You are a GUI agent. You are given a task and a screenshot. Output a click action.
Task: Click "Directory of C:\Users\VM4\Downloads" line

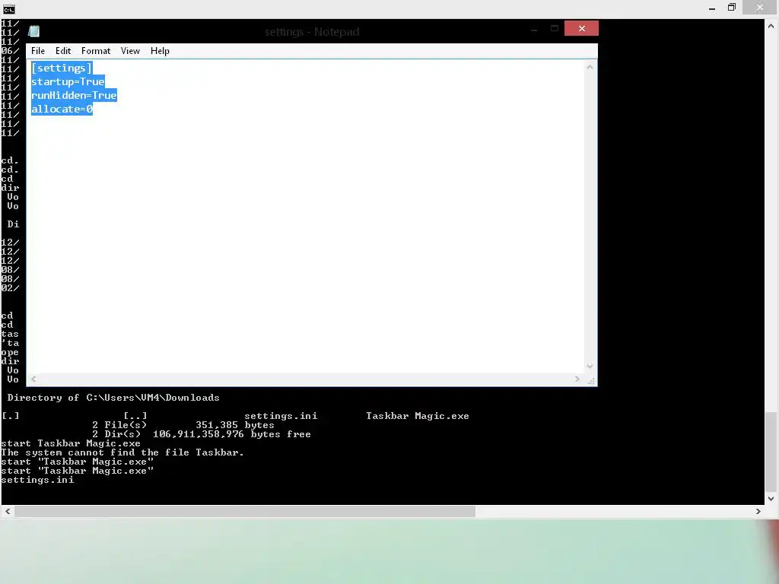[113, 397]
